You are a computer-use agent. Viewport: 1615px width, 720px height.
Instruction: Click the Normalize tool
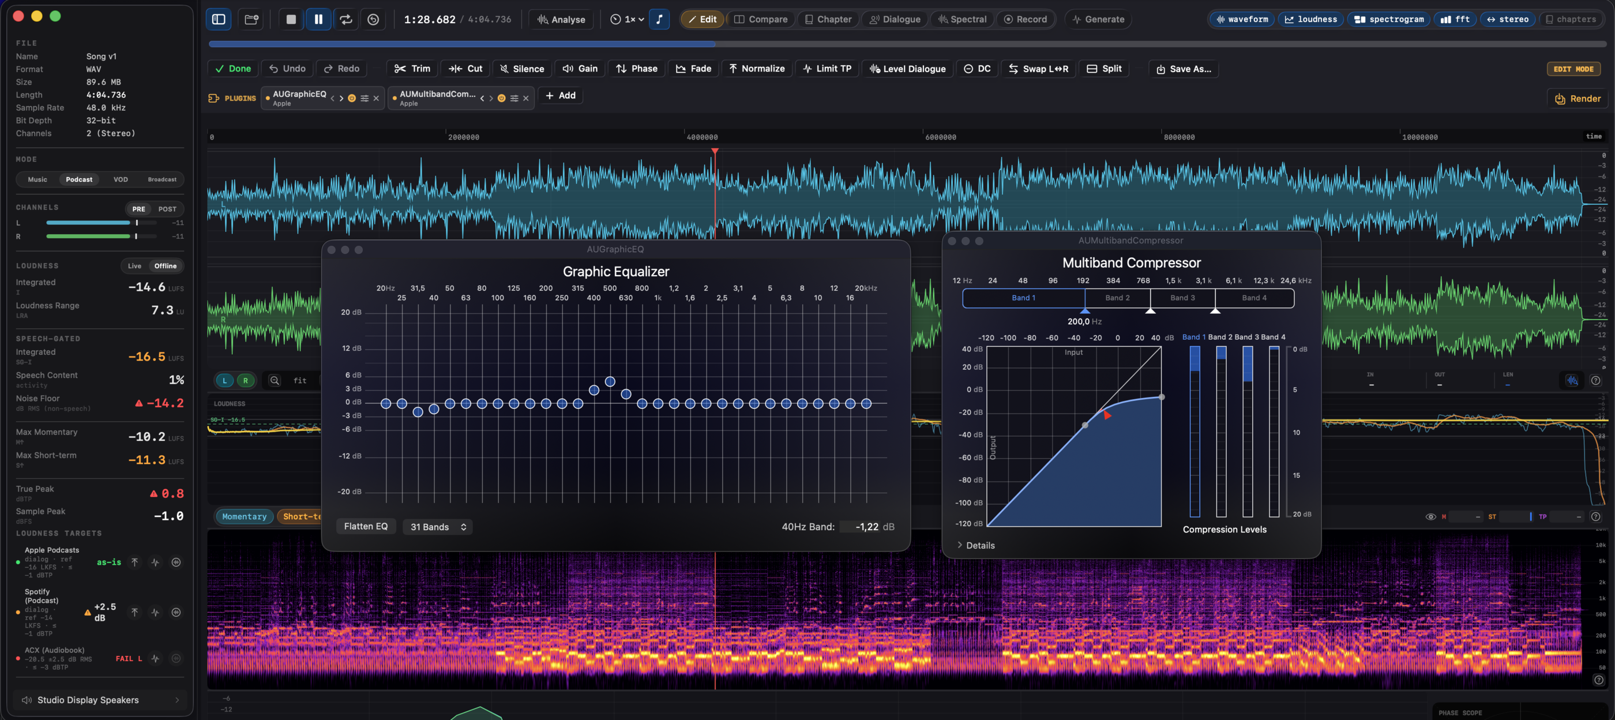tap(757, 69)
